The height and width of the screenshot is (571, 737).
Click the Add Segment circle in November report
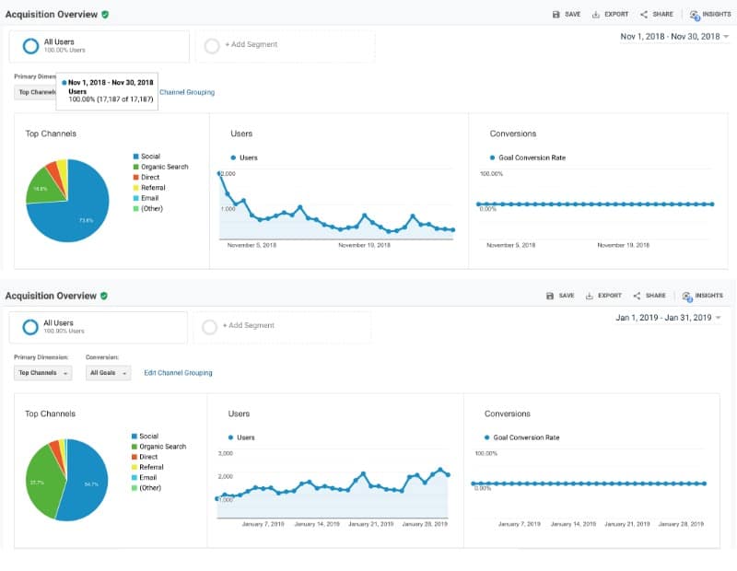212,45
